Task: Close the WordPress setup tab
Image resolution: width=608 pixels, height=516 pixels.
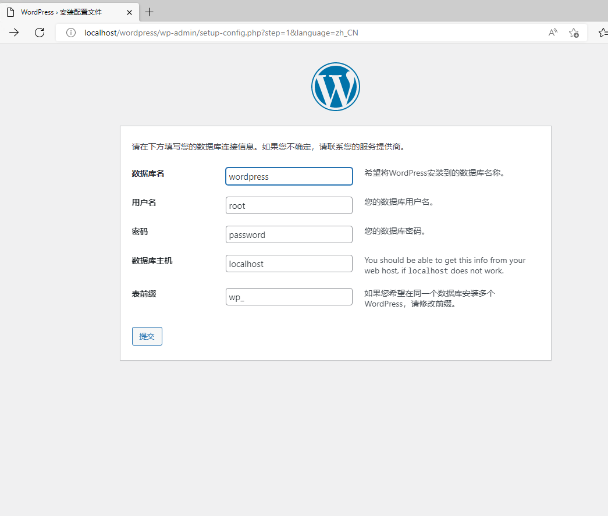Action: click(x=130, y=12)
